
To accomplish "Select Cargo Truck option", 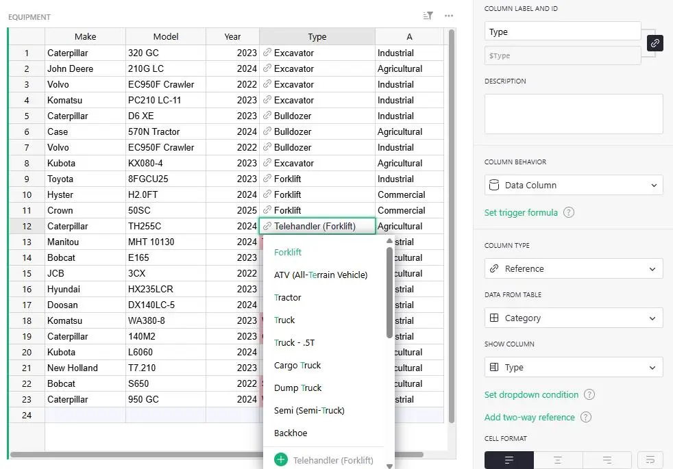I will (x=324, y=365).
